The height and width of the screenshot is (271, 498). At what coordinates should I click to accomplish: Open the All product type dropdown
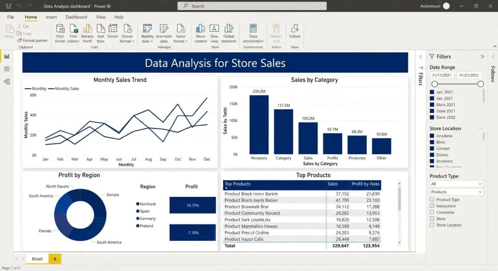tap(456, 184)
